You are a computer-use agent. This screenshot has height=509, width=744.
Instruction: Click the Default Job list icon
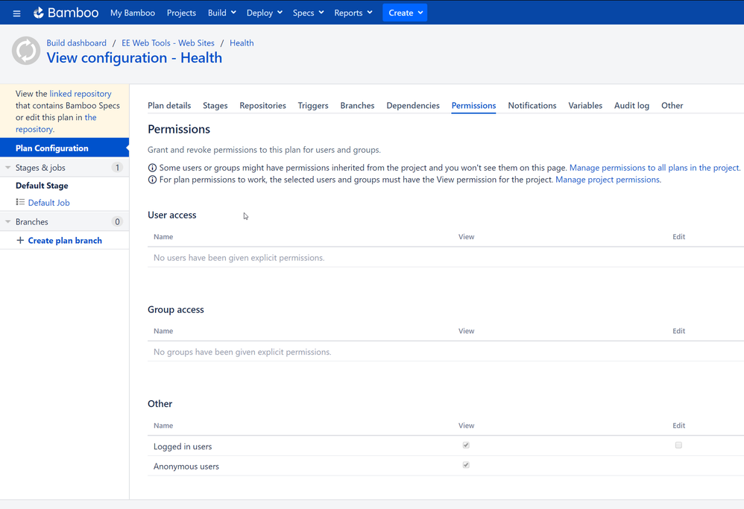coord(20,202)
